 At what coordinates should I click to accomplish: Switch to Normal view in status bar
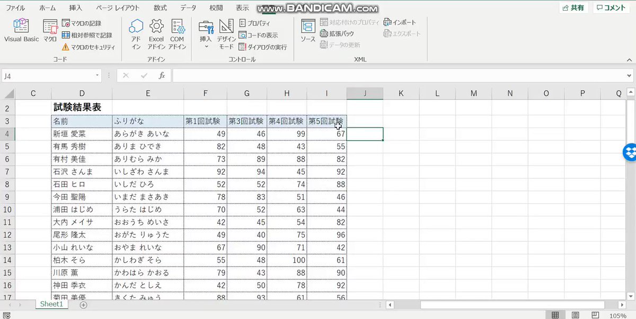click(x=555, y=315)
